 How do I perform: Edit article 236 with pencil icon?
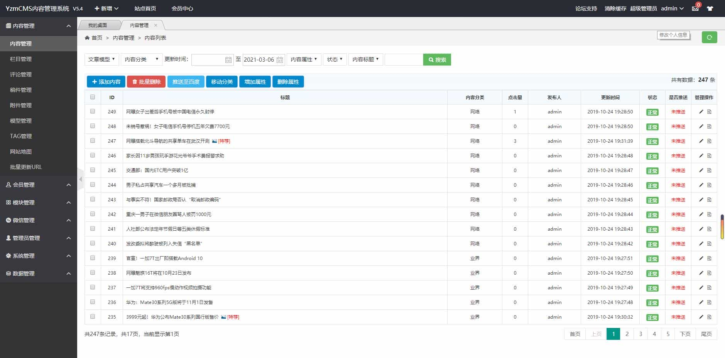click(701, 302)
